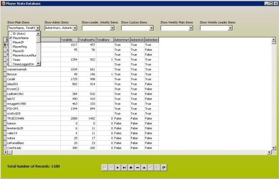This screenshot has height=179, width=279.
Task: Jump to the first record
Action: point(104,167)
